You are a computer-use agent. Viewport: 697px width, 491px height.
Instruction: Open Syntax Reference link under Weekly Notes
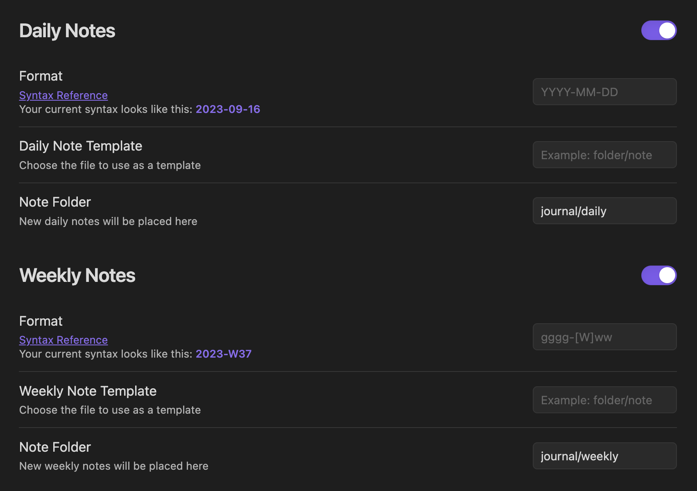pyautogui.click(x=63, y=340)
